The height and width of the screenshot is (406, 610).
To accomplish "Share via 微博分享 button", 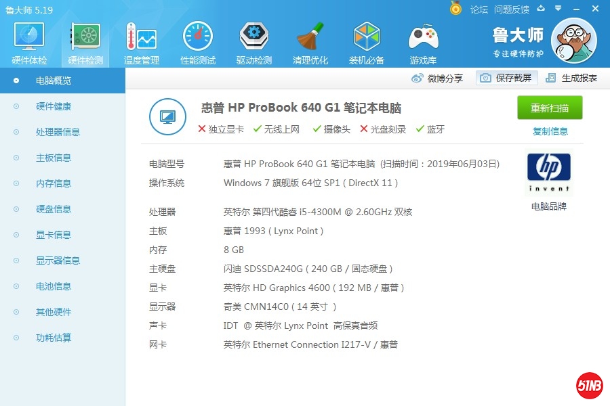I will [x=438, y=78].
